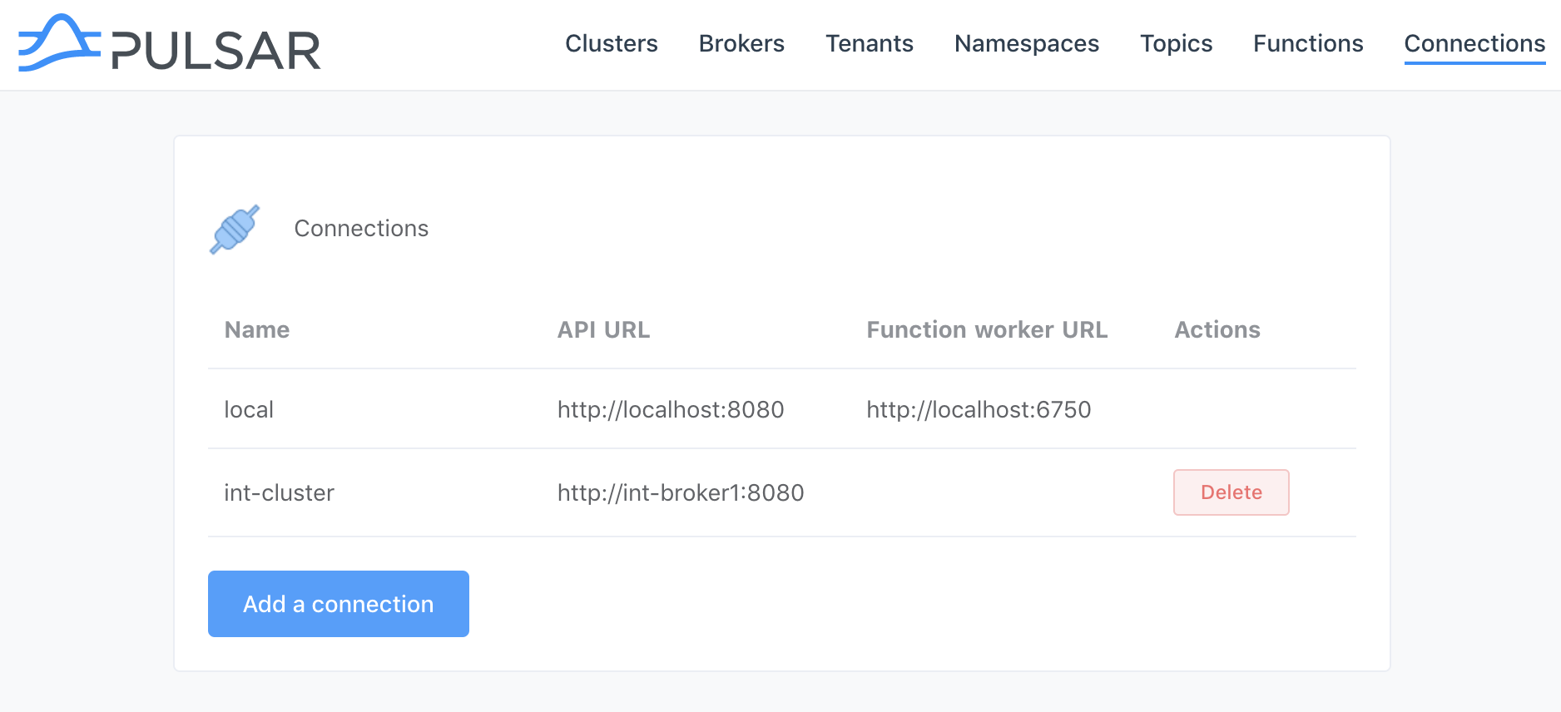Click the Actions column header
Viewport: 1561px width, 712px height.
coord(1217,329)
